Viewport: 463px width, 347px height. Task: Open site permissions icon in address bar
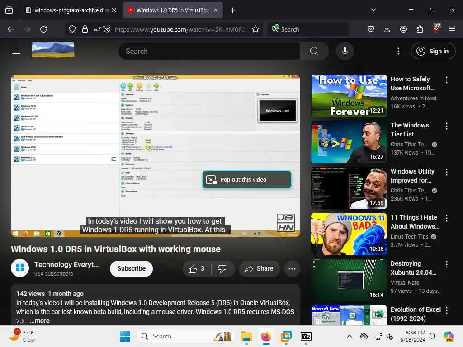coord(97,29)
